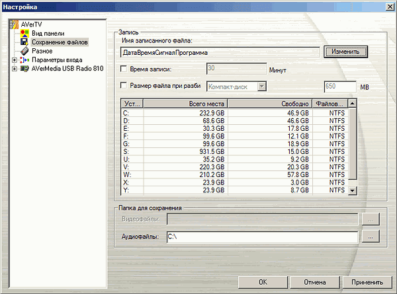Viewport: 397px width, 294px height.
Task: Click the Отмена button
Action: (x=315, y=282)
